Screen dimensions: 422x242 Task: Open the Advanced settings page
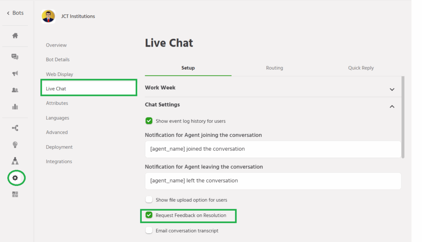tap(57, 132)
